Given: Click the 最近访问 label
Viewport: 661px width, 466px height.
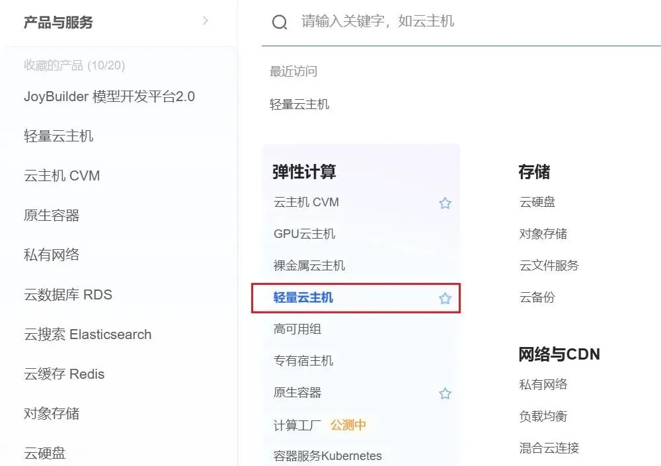Looking at the screenshot, I should coord(293,71).
